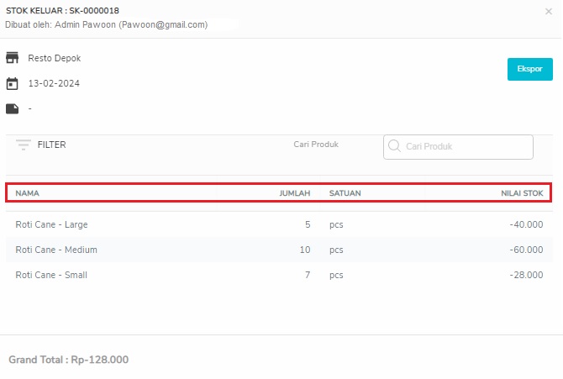Focus the Cari Produk search field
The height and width of the screenshot is (379, 563).
458,147
